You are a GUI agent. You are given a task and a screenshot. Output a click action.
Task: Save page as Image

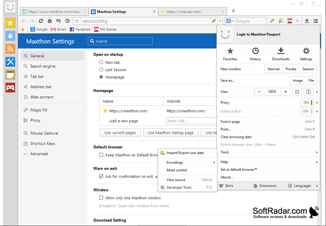click(x=297, y=81)
